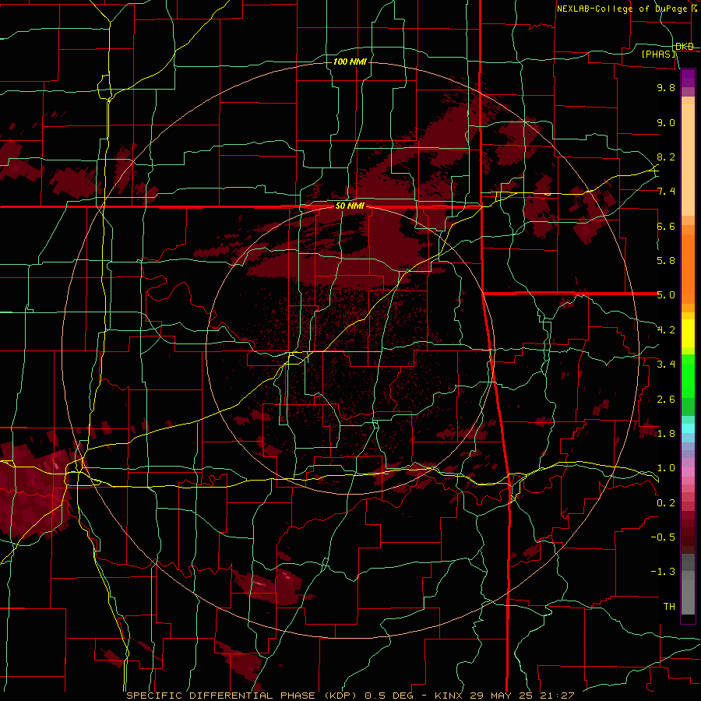Select the 9.0 scale value

[666, 122]
